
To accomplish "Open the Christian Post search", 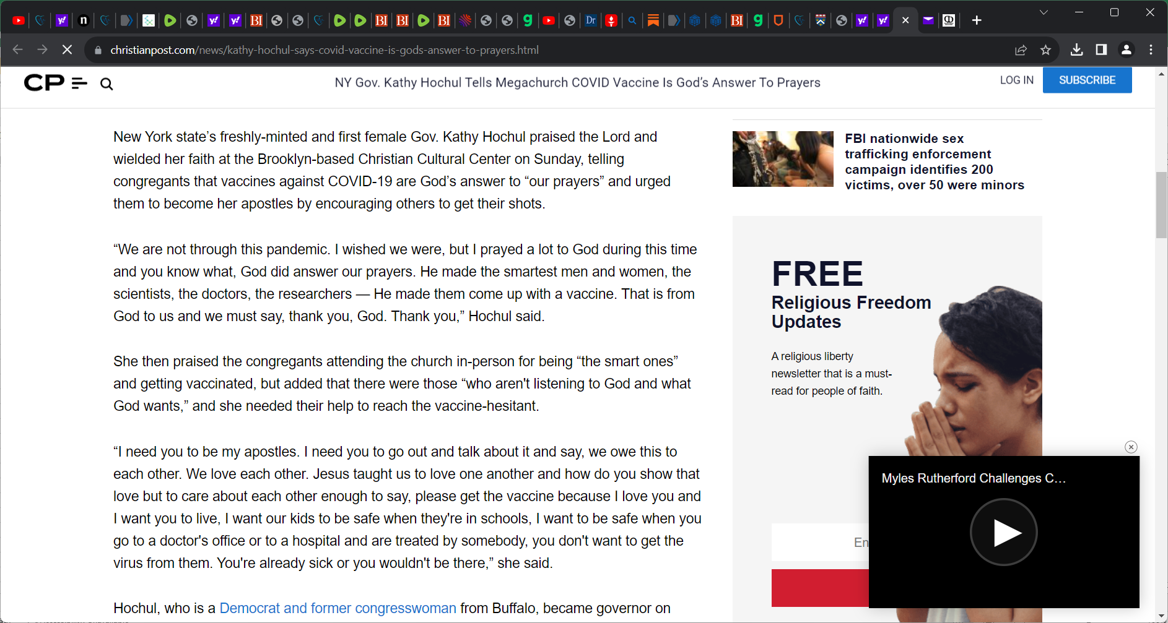I will click(107, 84).
